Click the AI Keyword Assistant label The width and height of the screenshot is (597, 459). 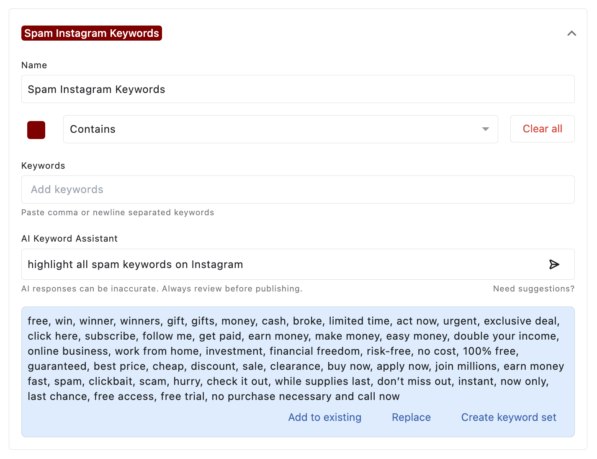click(x=69, y=239)
